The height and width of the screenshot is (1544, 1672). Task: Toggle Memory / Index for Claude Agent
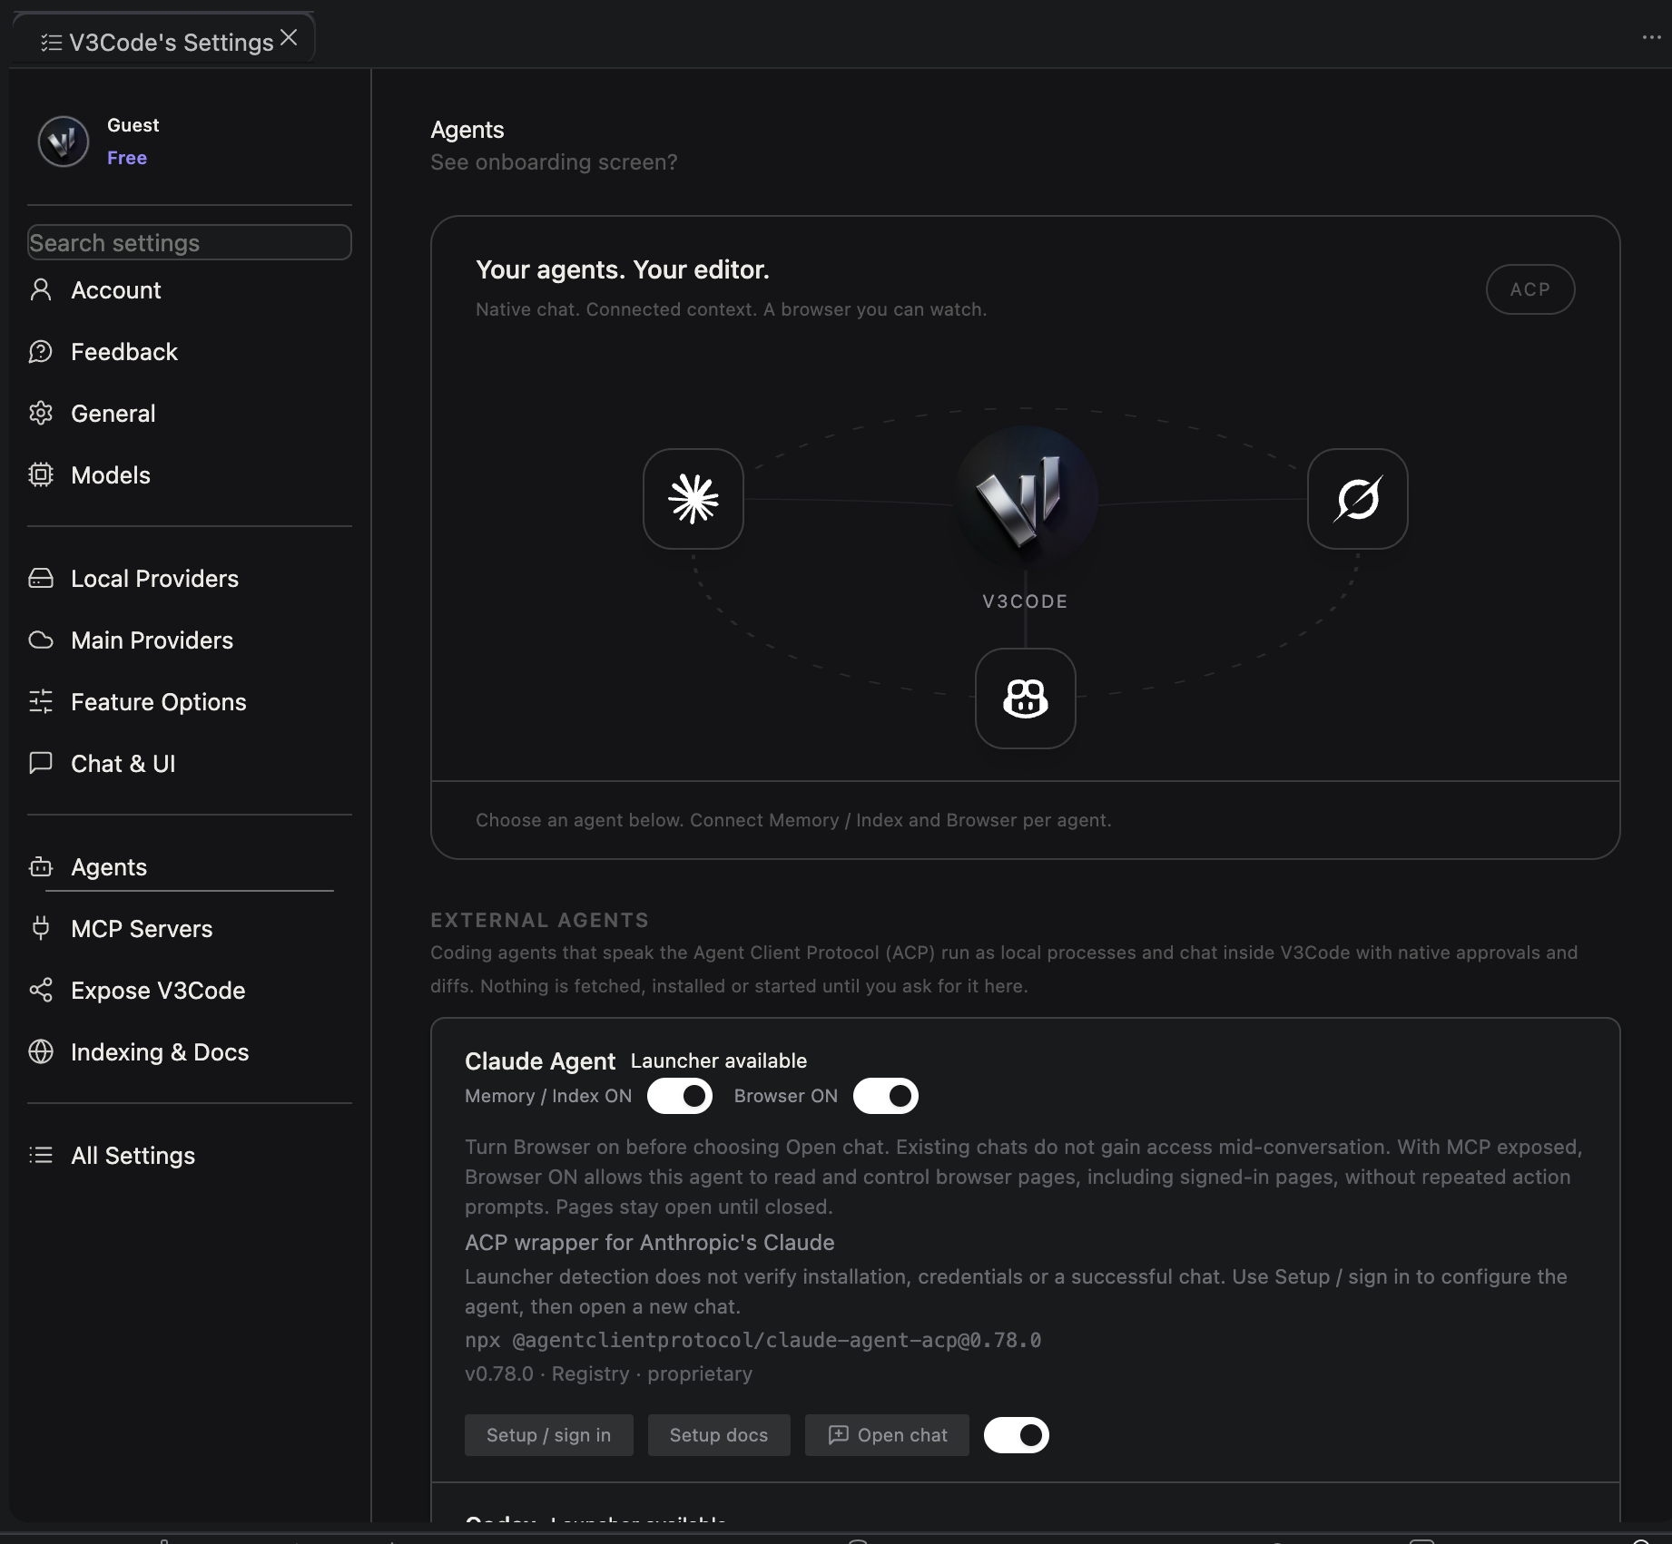tap(680, 1096)
